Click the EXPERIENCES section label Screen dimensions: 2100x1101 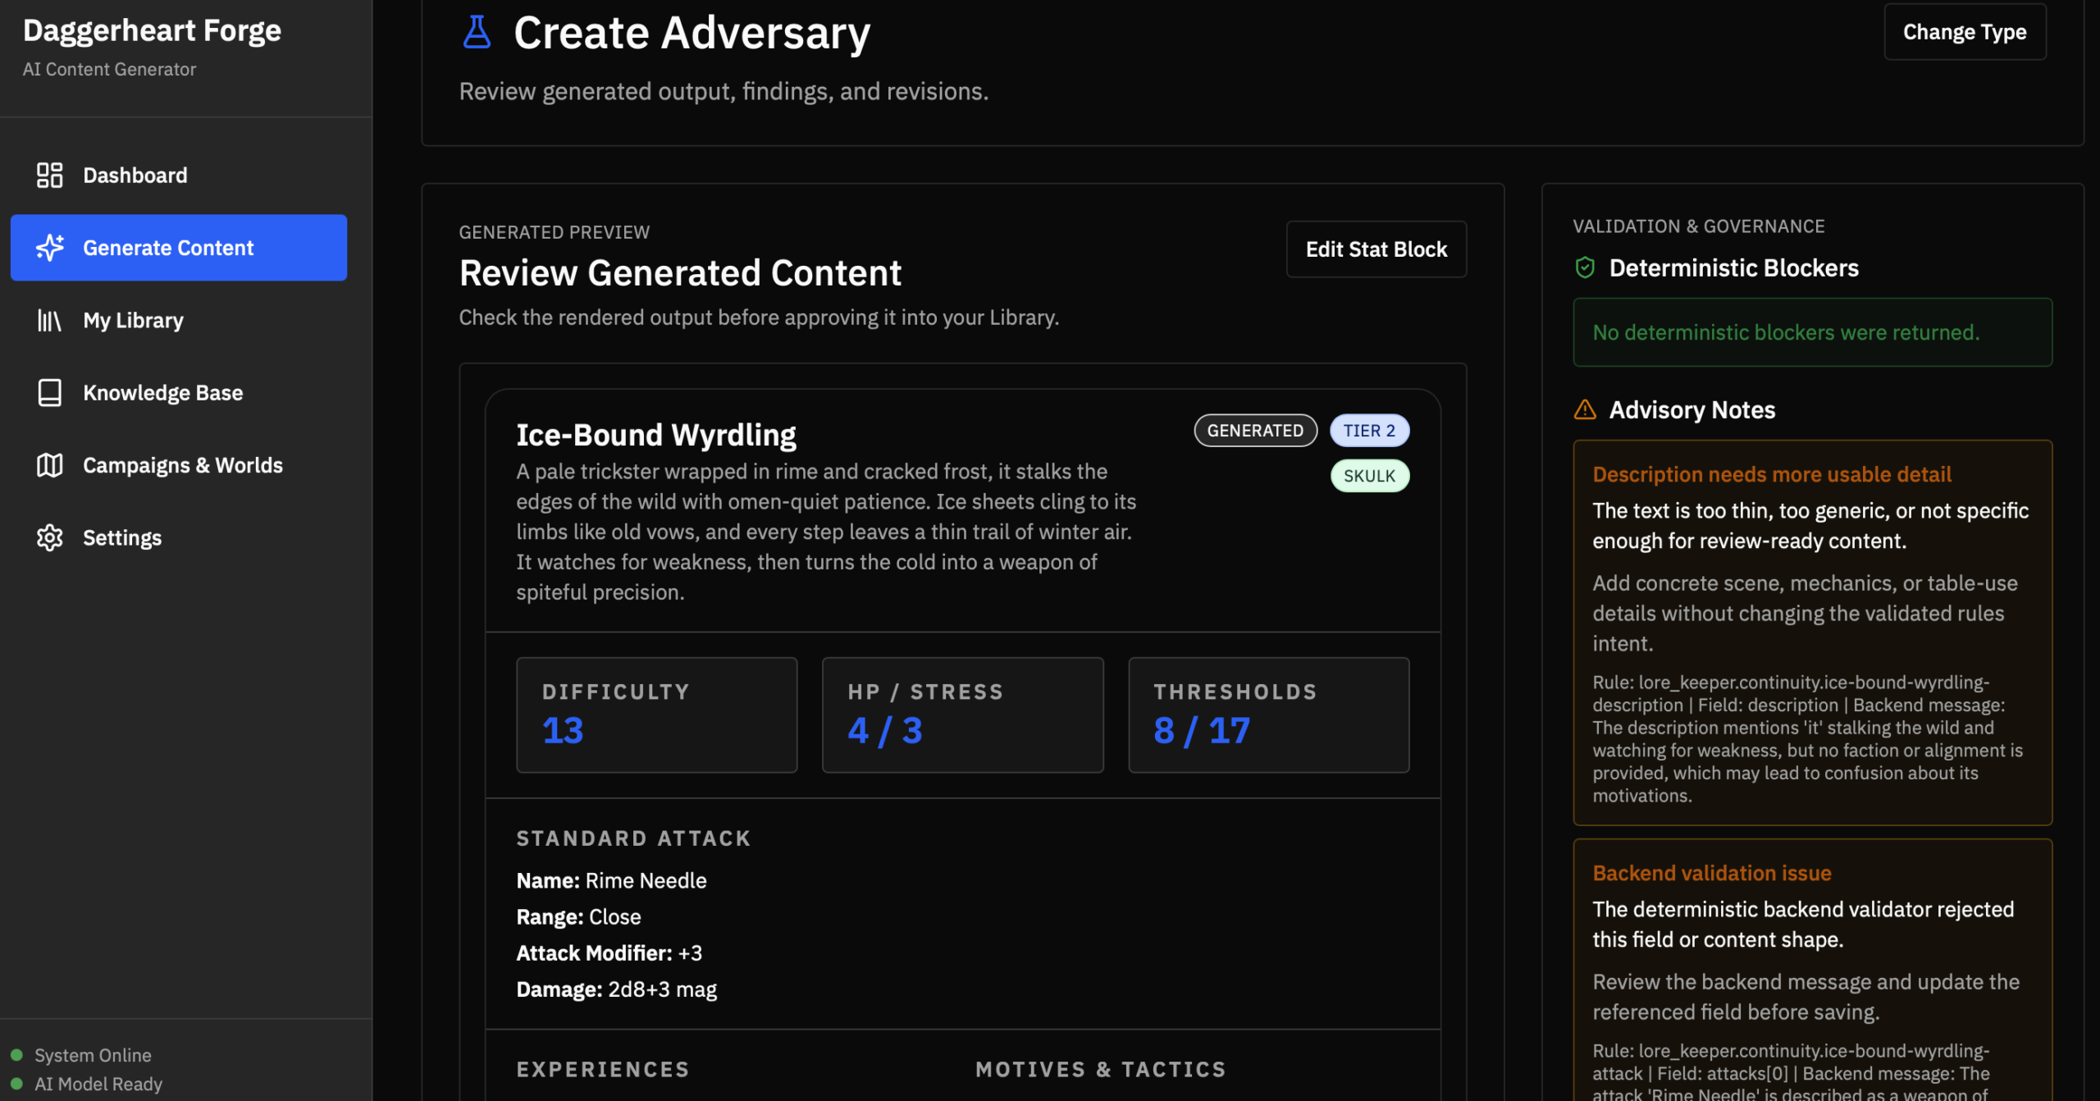603,1070
